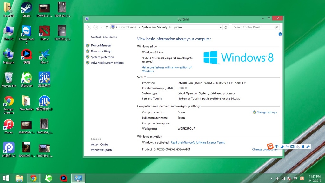Click the network signal tray icon
Viewport: 325px width, 183px height.
pos(283,179)
